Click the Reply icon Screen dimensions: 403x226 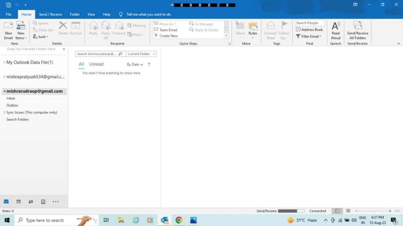[93, 28]
